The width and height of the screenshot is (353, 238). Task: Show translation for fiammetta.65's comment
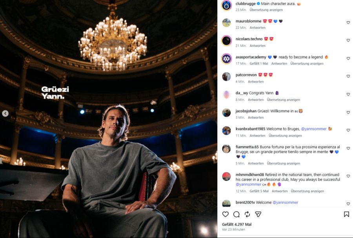coord(284,163)
